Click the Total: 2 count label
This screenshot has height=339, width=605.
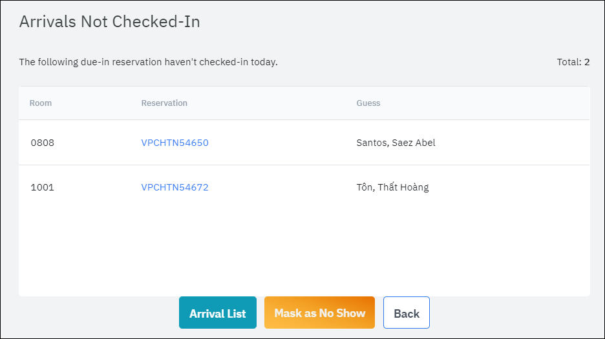(573, 63)
